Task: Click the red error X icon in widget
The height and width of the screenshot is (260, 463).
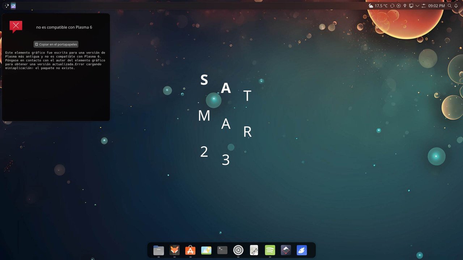Action: click(x=16, y=26)
